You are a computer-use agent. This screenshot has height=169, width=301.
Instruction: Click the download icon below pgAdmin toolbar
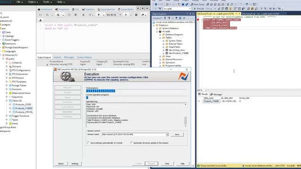pos(40,20)
